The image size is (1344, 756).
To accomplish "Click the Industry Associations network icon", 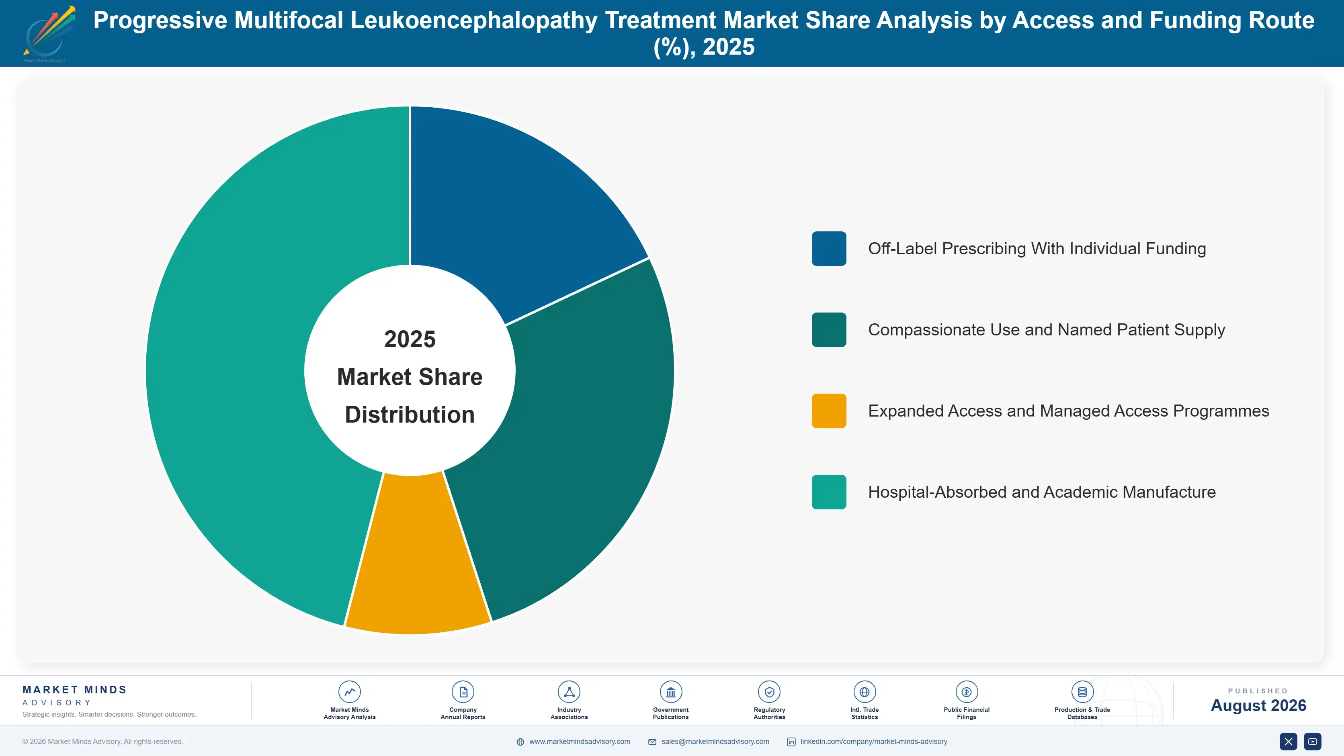I will point(569,692).
